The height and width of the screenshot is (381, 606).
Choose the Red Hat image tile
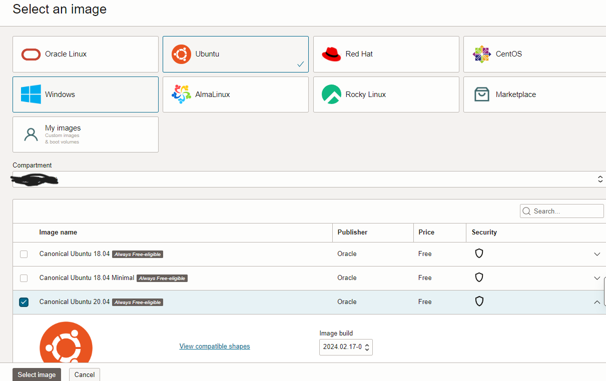coord(386,54)
